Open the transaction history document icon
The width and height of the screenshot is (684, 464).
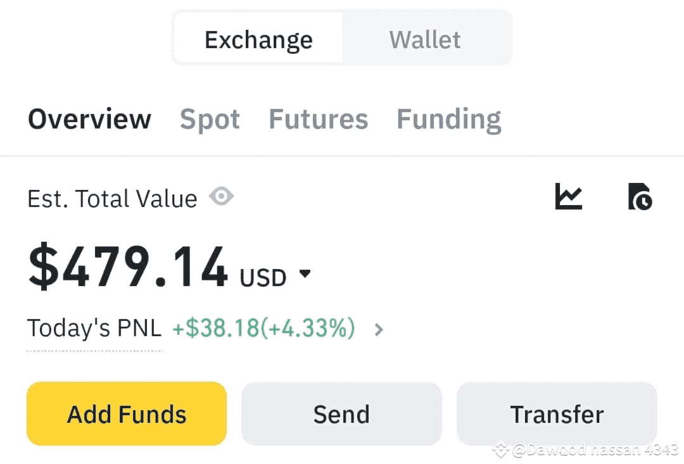pyautogui.click(x=640, y=196)
